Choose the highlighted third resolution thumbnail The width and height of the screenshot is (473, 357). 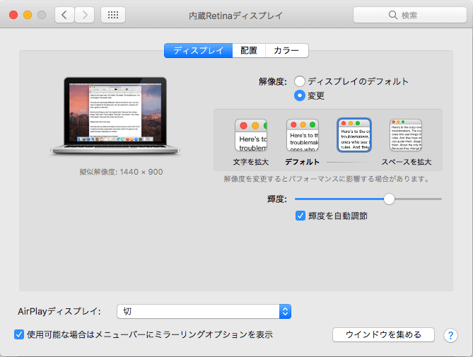point(354,136)
